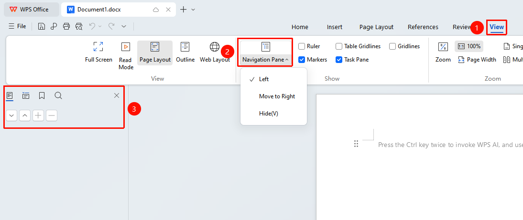Switch to the Home ribbon tab
523x220 pixels.
(300, 27)
